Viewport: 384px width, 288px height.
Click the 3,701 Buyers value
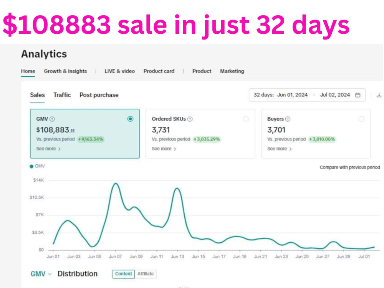[276, 130]
